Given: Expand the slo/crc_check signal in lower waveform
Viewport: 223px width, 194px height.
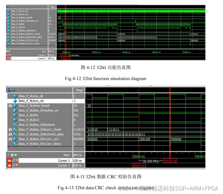Looking at the screenshot, I should [10, 129].
